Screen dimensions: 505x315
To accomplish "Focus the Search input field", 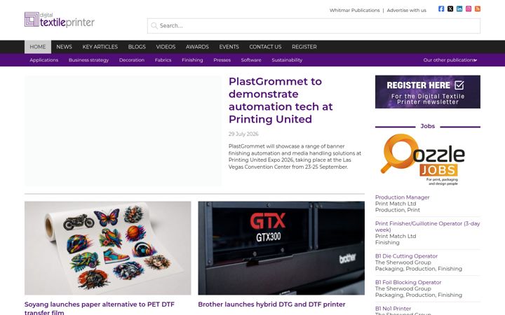I will (314, 26).
